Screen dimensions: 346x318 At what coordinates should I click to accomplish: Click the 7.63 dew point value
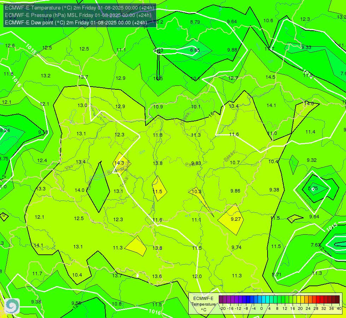tap(316, 245)
